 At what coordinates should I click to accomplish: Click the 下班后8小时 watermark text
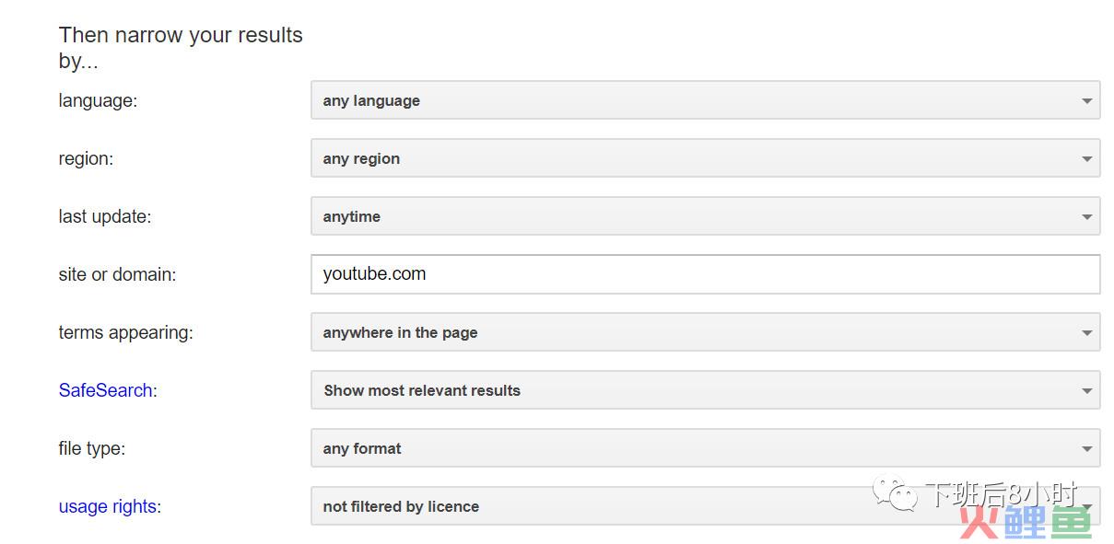click(x=1001, y=494)
